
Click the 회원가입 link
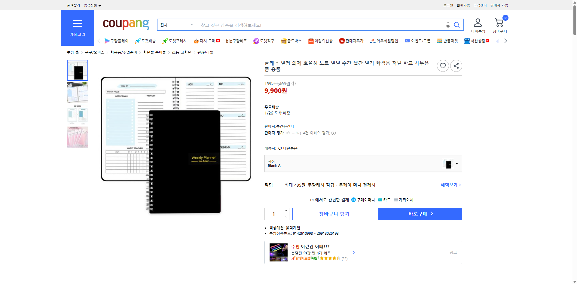point(463,5)
